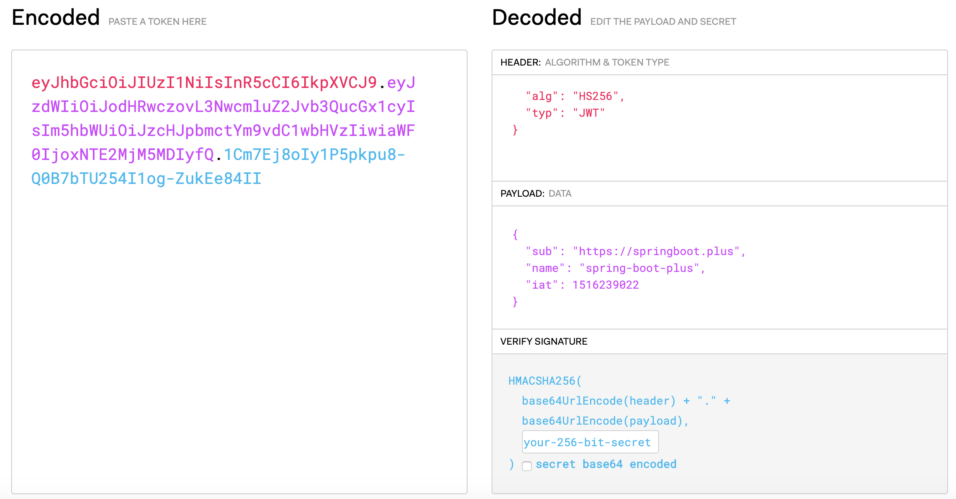The image size is (956, 499).
Task: Click the HEADER: ALGORITHM & TOKEN TYPE title
Action: [584, 62]
